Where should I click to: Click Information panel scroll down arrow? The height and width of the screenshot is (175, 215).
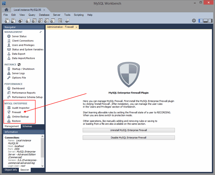click(x=42, y=166)
